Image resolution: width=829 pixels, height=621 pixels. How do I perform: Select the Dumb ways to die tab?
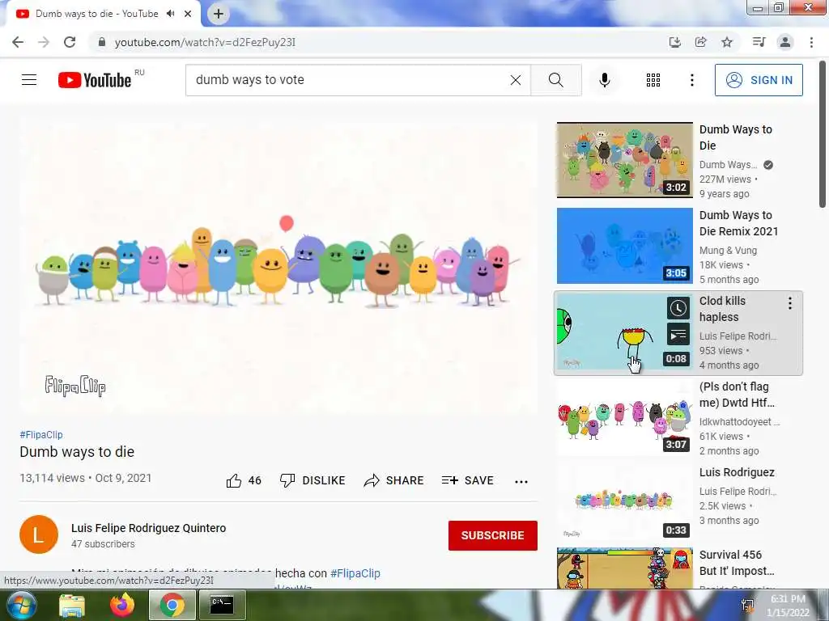click(x=97, y=14)
